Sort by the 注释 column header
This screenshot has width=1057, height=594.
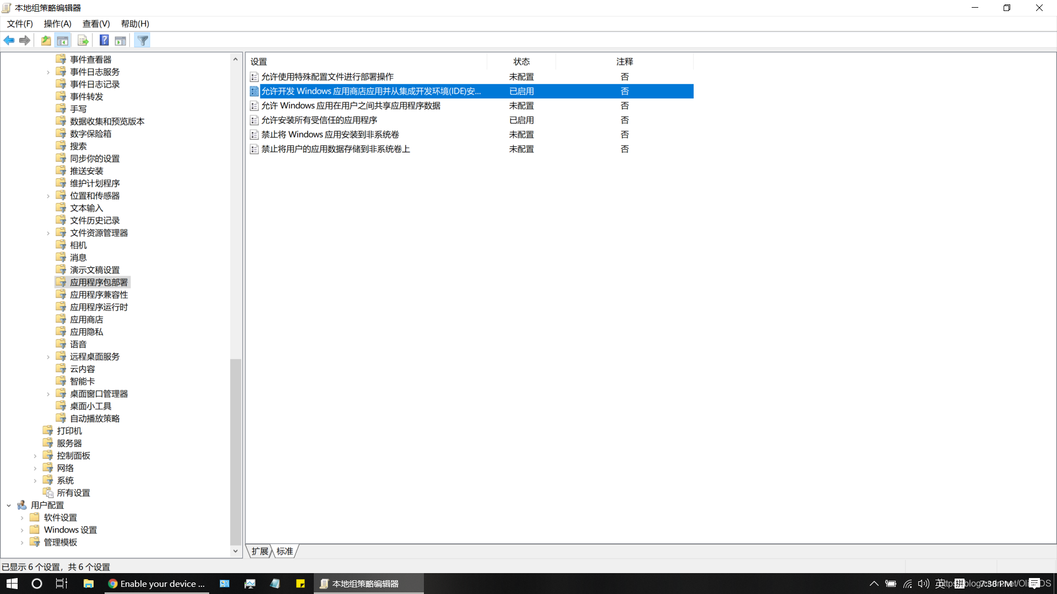click(x=625, y=62)
